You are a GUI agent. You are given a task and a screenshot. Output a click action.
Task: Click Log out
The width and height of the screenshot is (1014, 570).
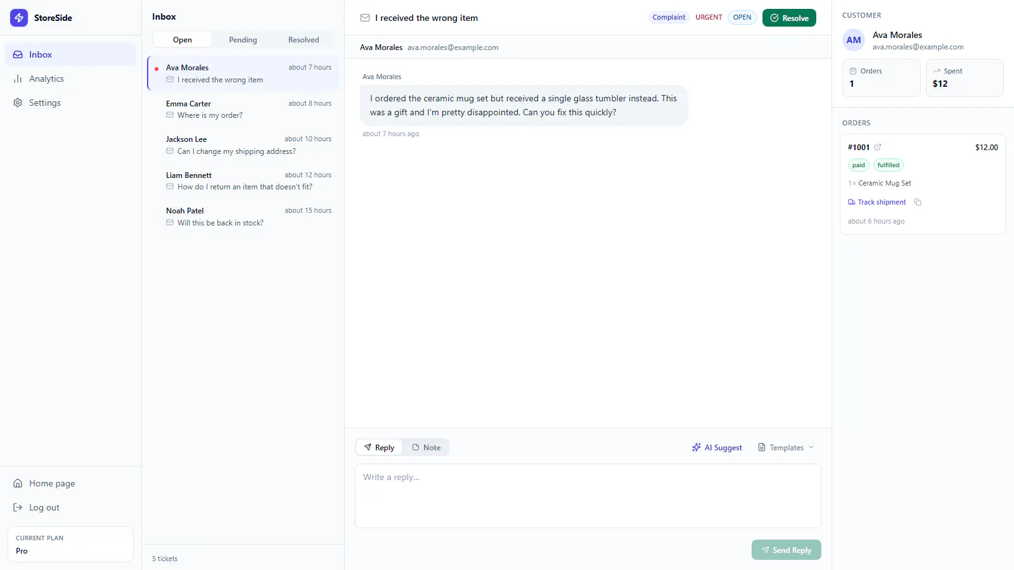tap(70, 507)
